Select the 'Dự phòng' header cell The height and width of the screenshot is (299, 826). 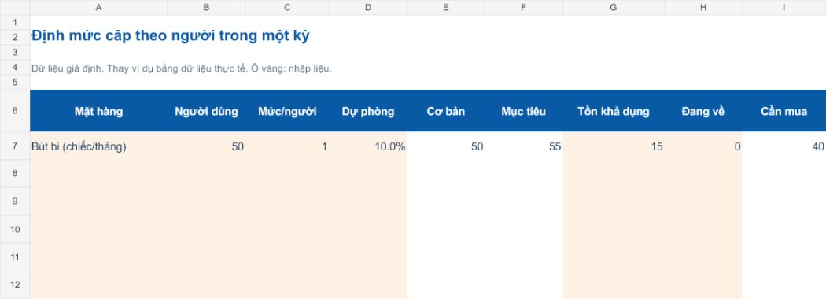367,111
